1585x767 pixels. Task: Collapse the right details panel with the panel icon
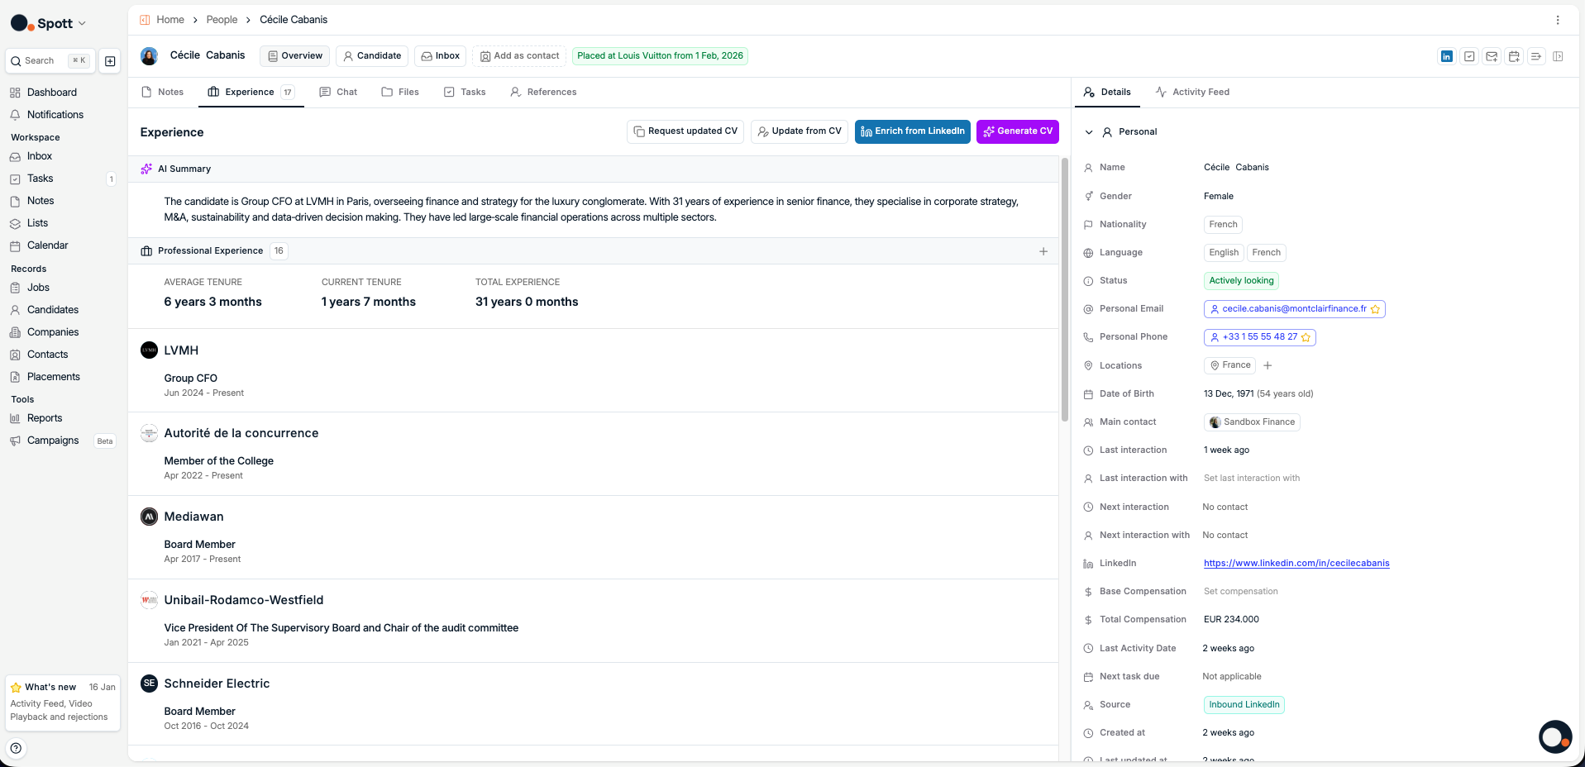[x=1559, y=56]
